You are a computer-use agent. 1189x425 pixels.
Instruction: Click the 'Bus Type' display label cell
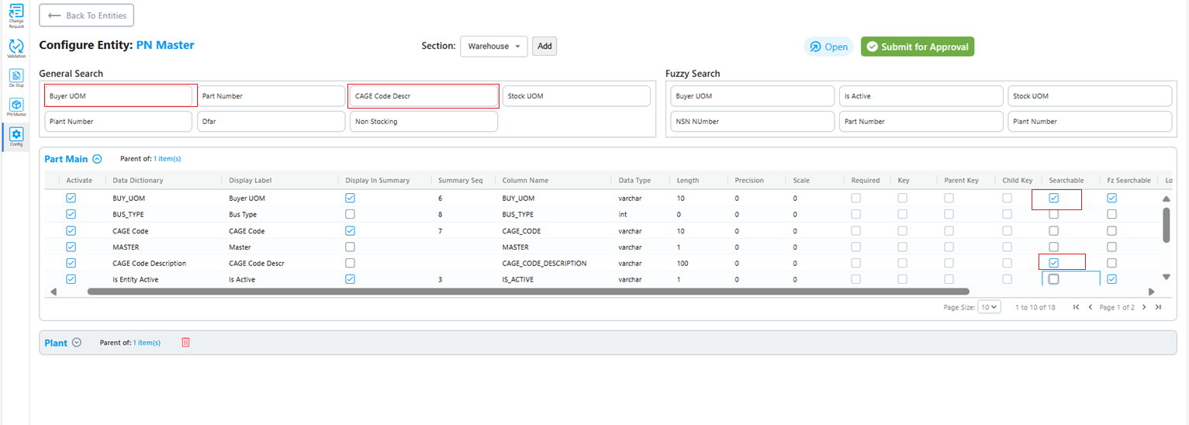pyautogui.click(x=243, y=214)
